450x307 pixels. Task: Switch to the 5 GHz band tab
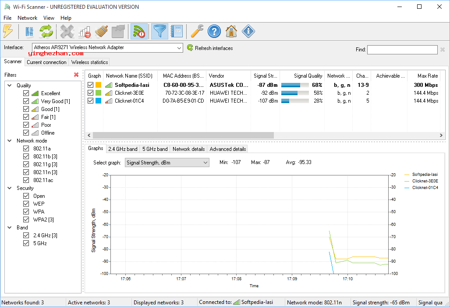click(x=155, y=149)
